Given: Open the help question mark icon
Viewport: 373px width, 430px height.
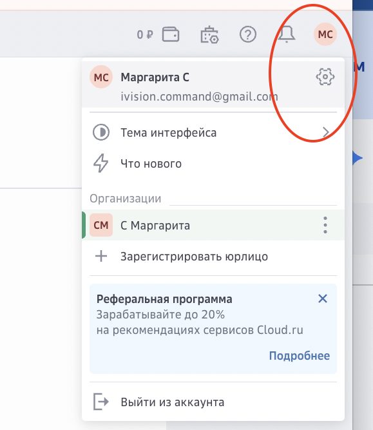Looking at the screenshot, I should (x=248, y=34).
